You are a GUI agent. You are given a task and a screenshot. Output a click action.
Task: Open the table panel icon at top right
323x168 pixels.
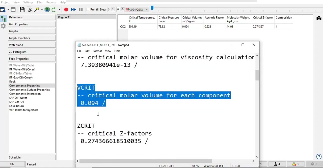(319, 18)
